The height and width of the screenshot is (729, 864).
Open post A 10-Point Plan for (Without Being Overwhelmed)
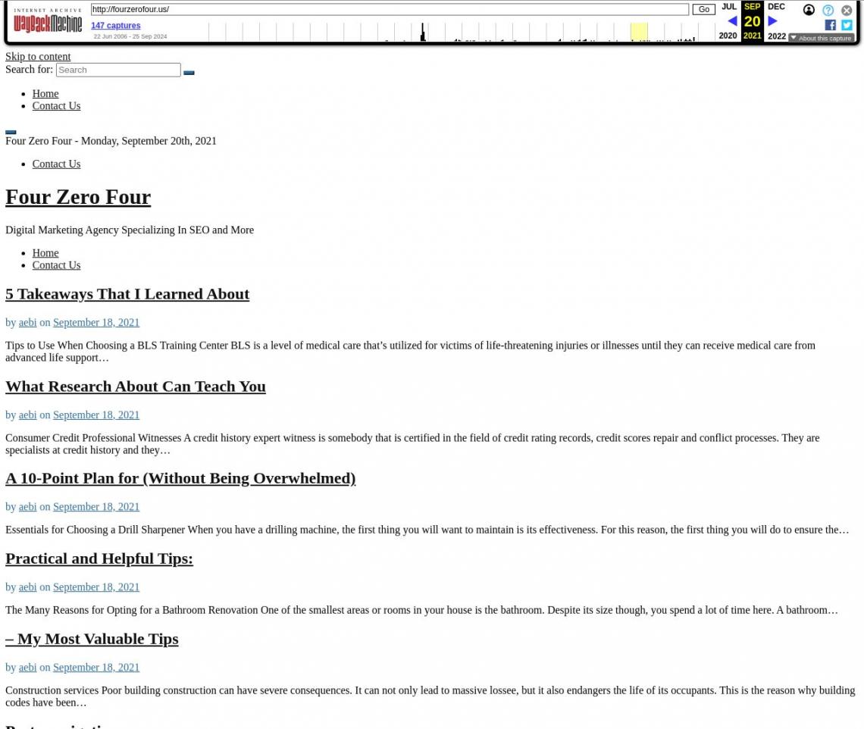click(x=180, y=478)
